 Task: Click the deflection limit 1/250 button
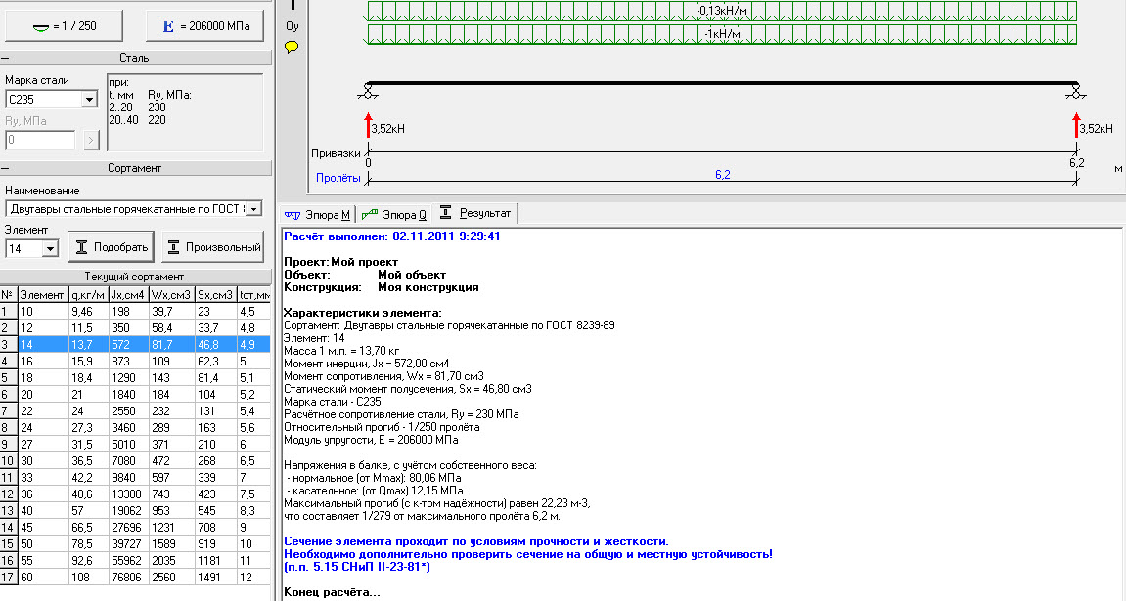(x=64, y=25)
